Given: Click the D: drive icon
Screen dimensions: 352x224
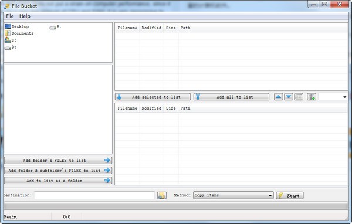Looking at the screenshot, I should tap(8, 48).
